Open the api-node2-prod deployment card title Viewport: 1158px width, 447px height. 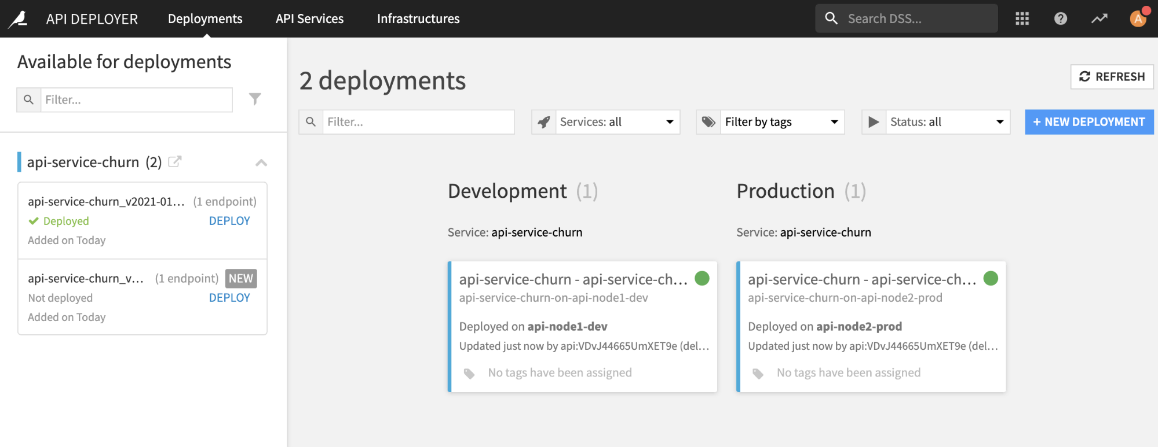point(862,279)
